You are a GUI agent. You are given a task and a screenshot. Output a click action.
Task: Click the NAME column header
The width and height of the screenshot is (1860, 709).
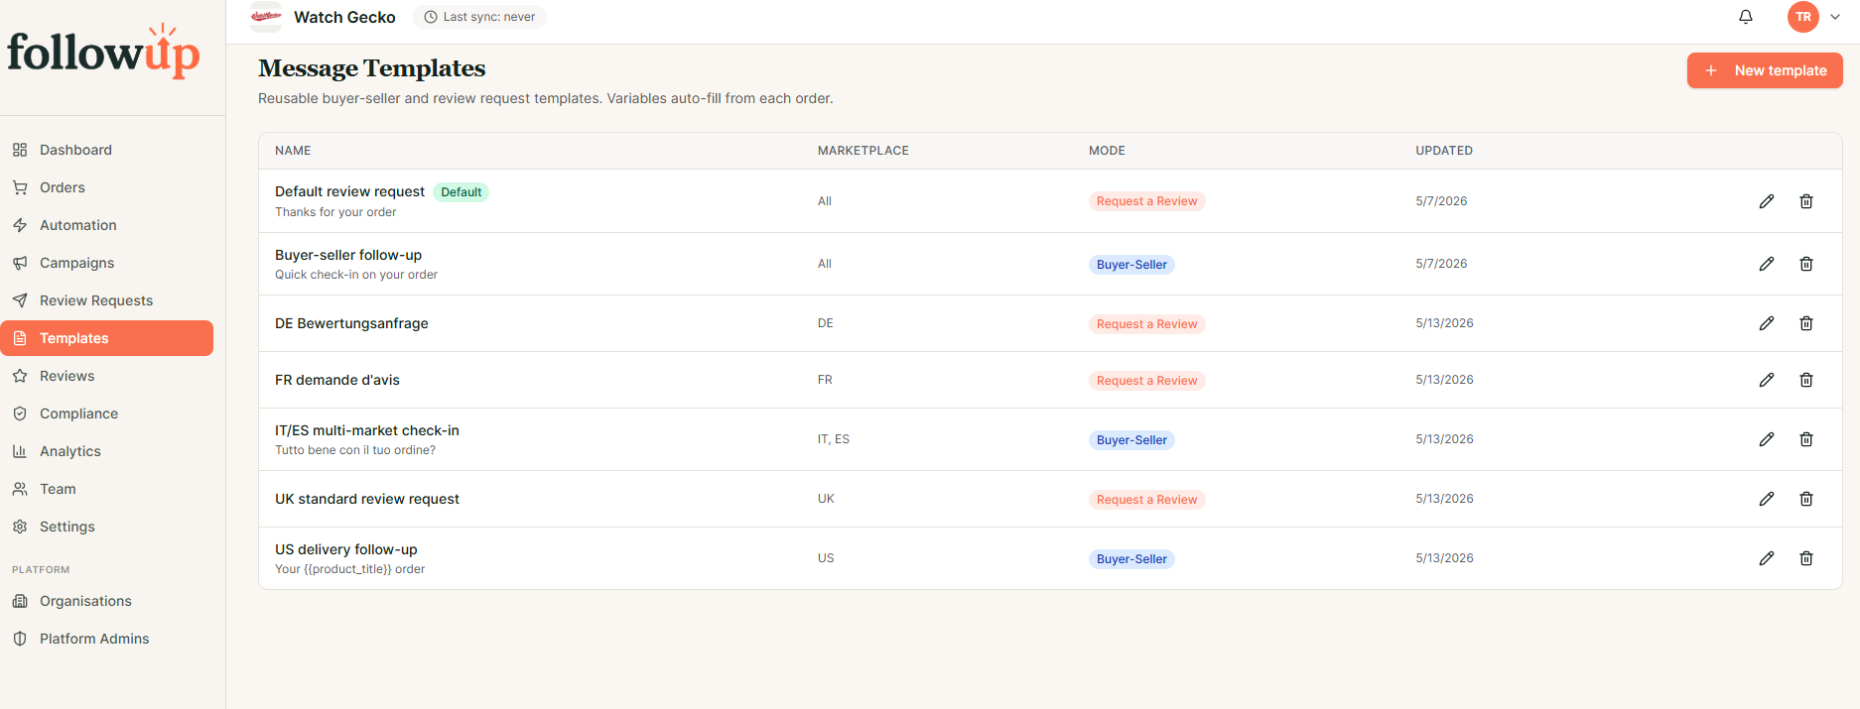(293, 151)
